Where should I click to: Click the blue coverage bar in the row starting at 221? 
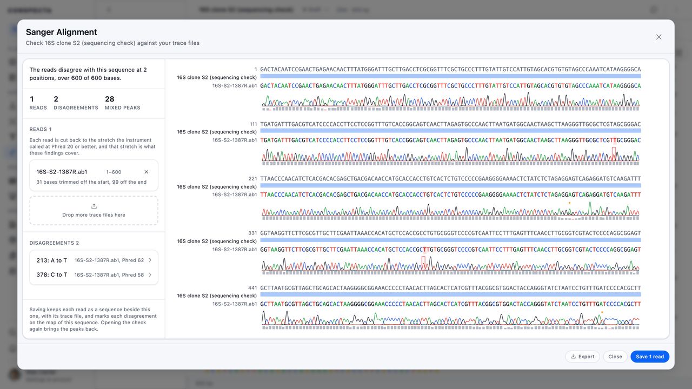(450, 186)
